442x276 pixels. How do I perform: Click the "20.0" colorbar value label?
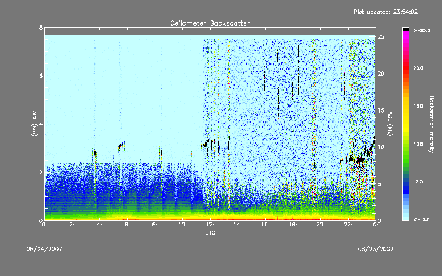coord(418,68)
